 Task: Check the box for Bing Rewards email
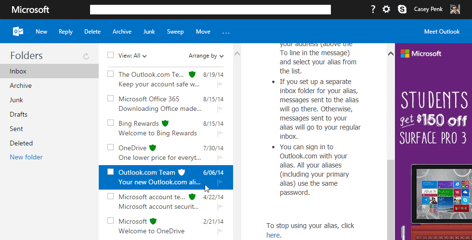tap(110, 123)
